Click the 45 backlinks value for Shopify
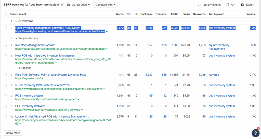The width and height of the screenshot is (261, 139). (x=151, y=96)
